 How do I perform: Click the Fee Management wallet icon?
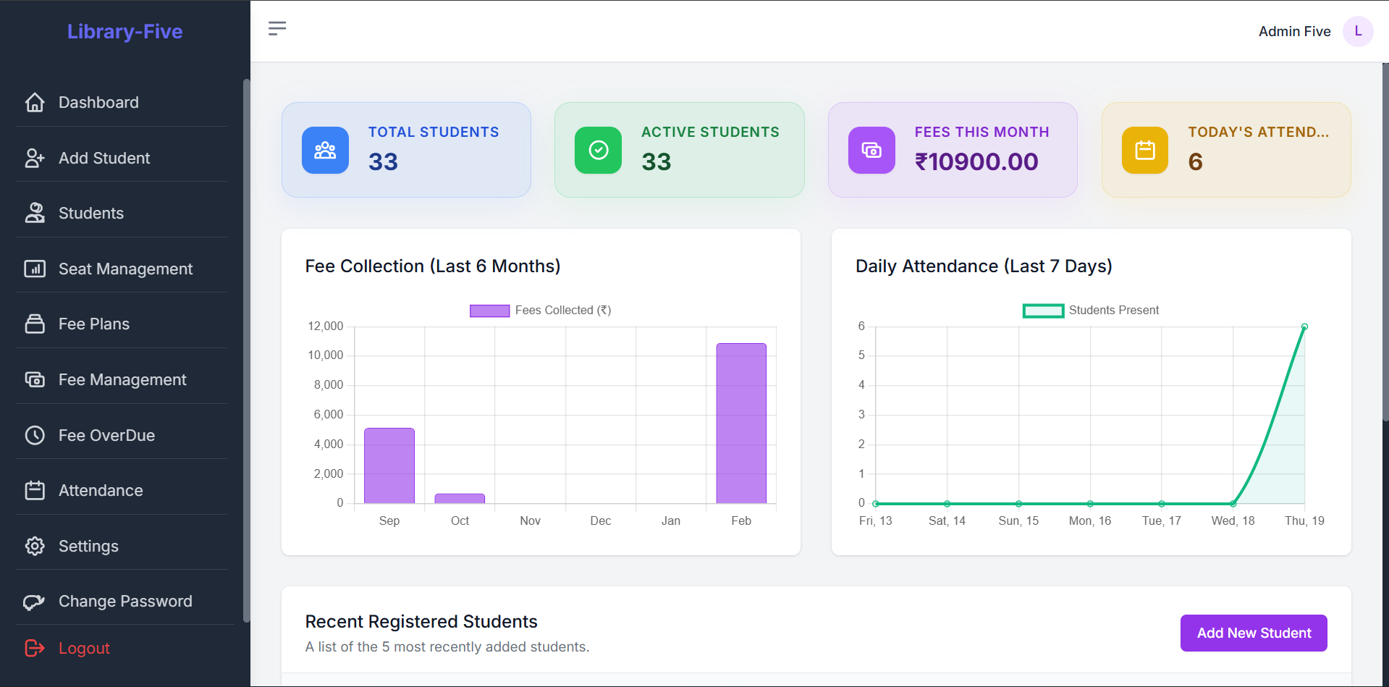tap(35, 379)
